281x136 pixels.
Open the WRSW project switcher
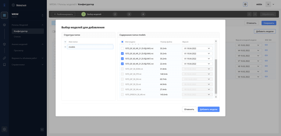[42, 15]
